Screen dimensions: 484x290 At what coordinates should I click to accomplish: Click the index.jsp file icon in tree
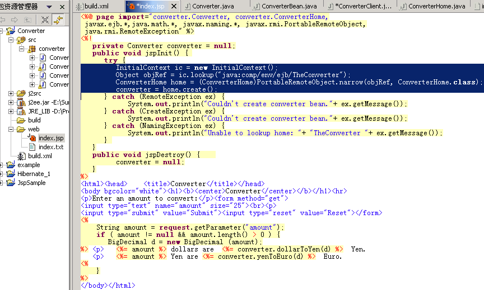tap(32, 137)
